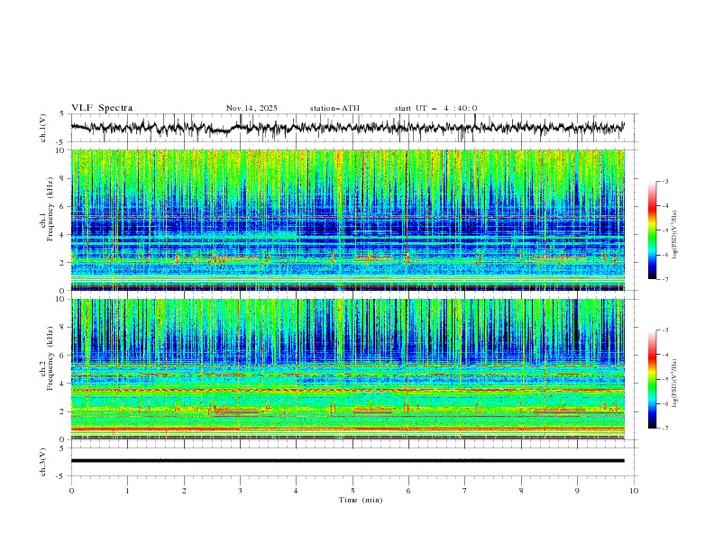714x551 pixels.
Task: Click the ch.1 "Frequency (kHz)" axis label
Action: [x=50, y=210]
